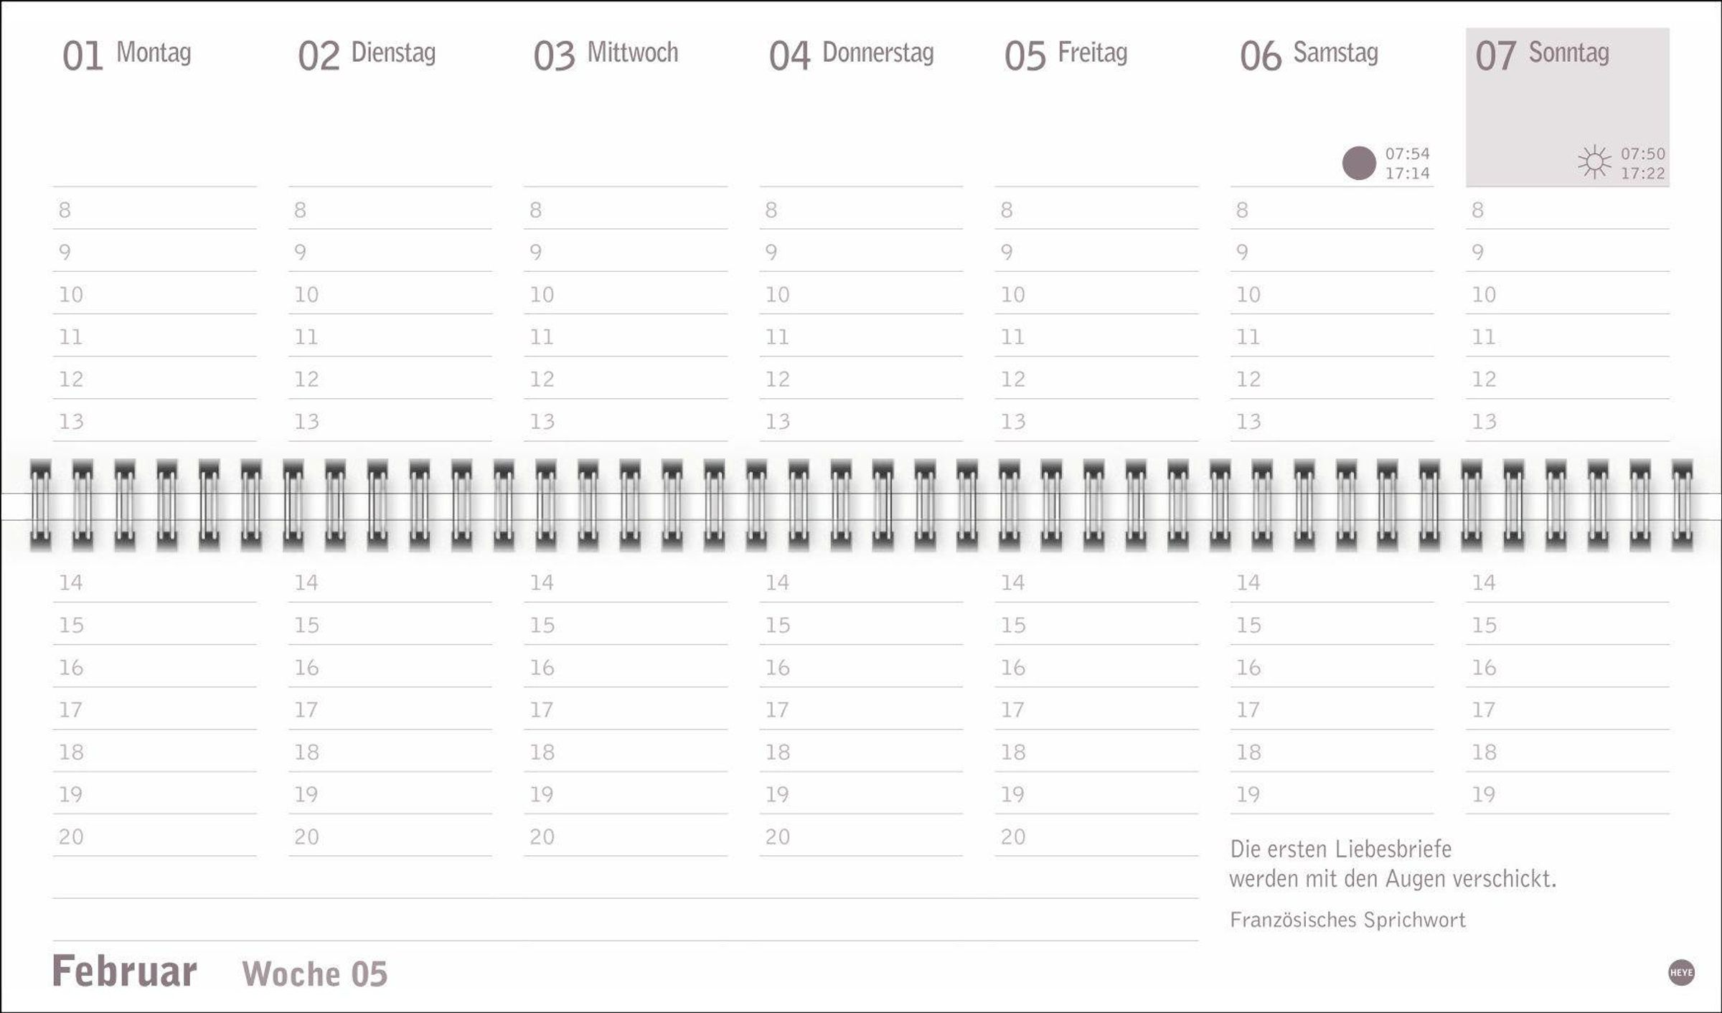Viewport: 1722px width, 1013px height.
Task: Open the 05 Freitag day header
Action: (x=1065, y=55)
